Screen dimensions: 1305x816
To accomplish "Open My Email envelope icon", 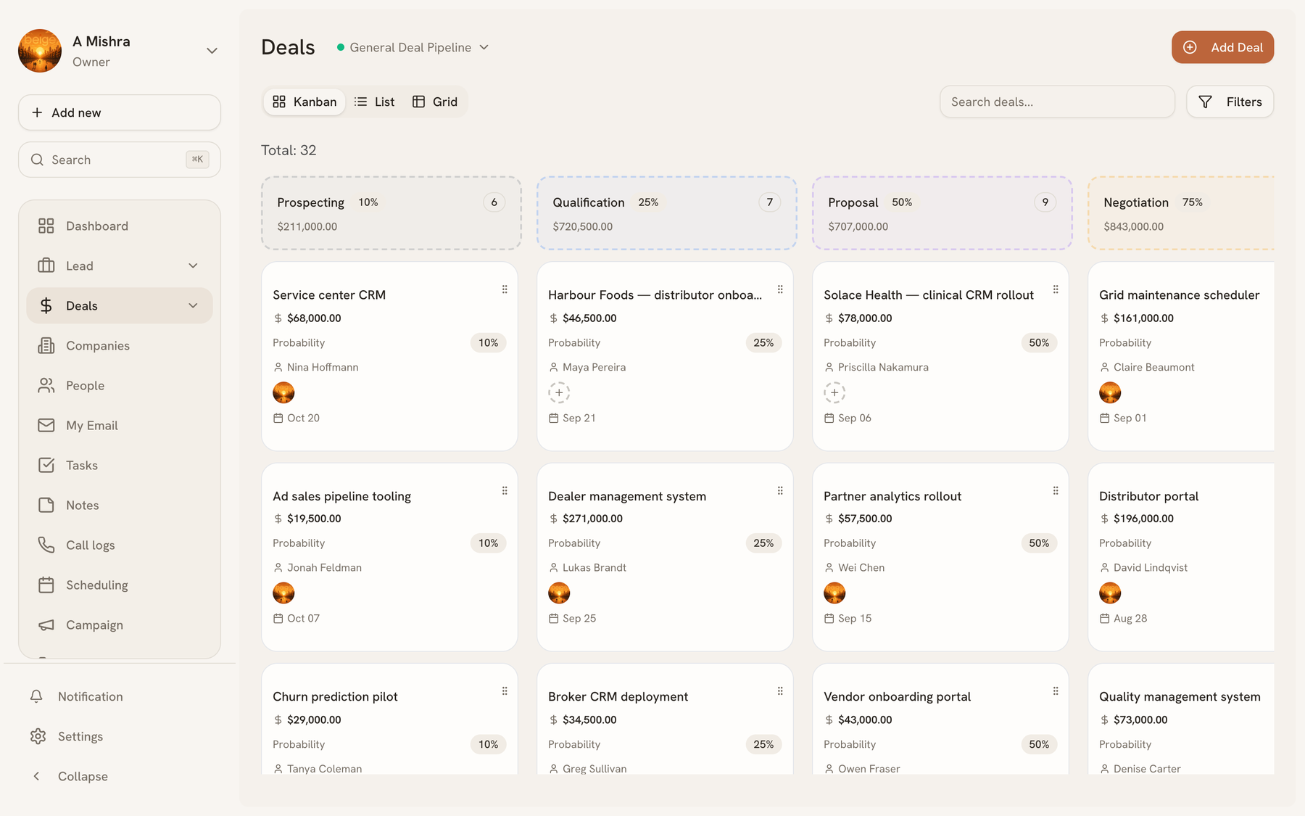I will [x=46, y=425].
